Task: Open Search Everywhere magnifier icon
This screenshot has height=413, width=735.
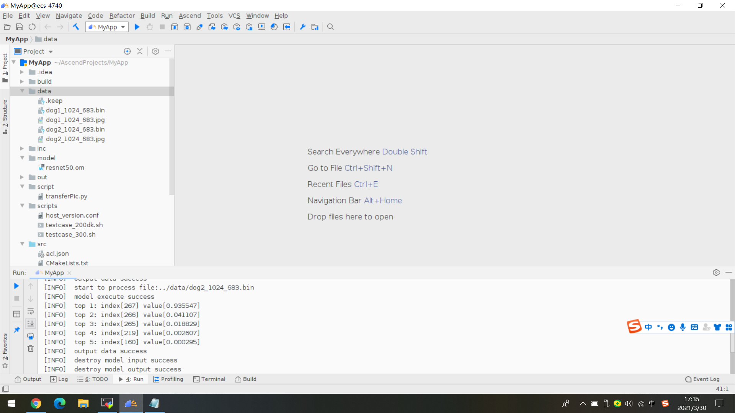Action: coord(330,27)
